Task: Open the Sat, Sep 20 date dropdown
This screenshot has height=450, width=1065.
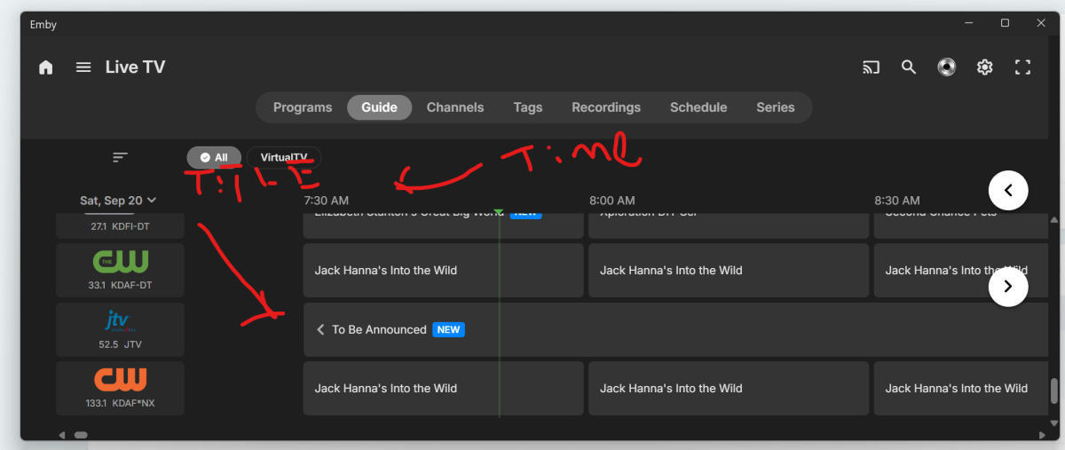Action: pyautogui.click(x=118, y=201)
